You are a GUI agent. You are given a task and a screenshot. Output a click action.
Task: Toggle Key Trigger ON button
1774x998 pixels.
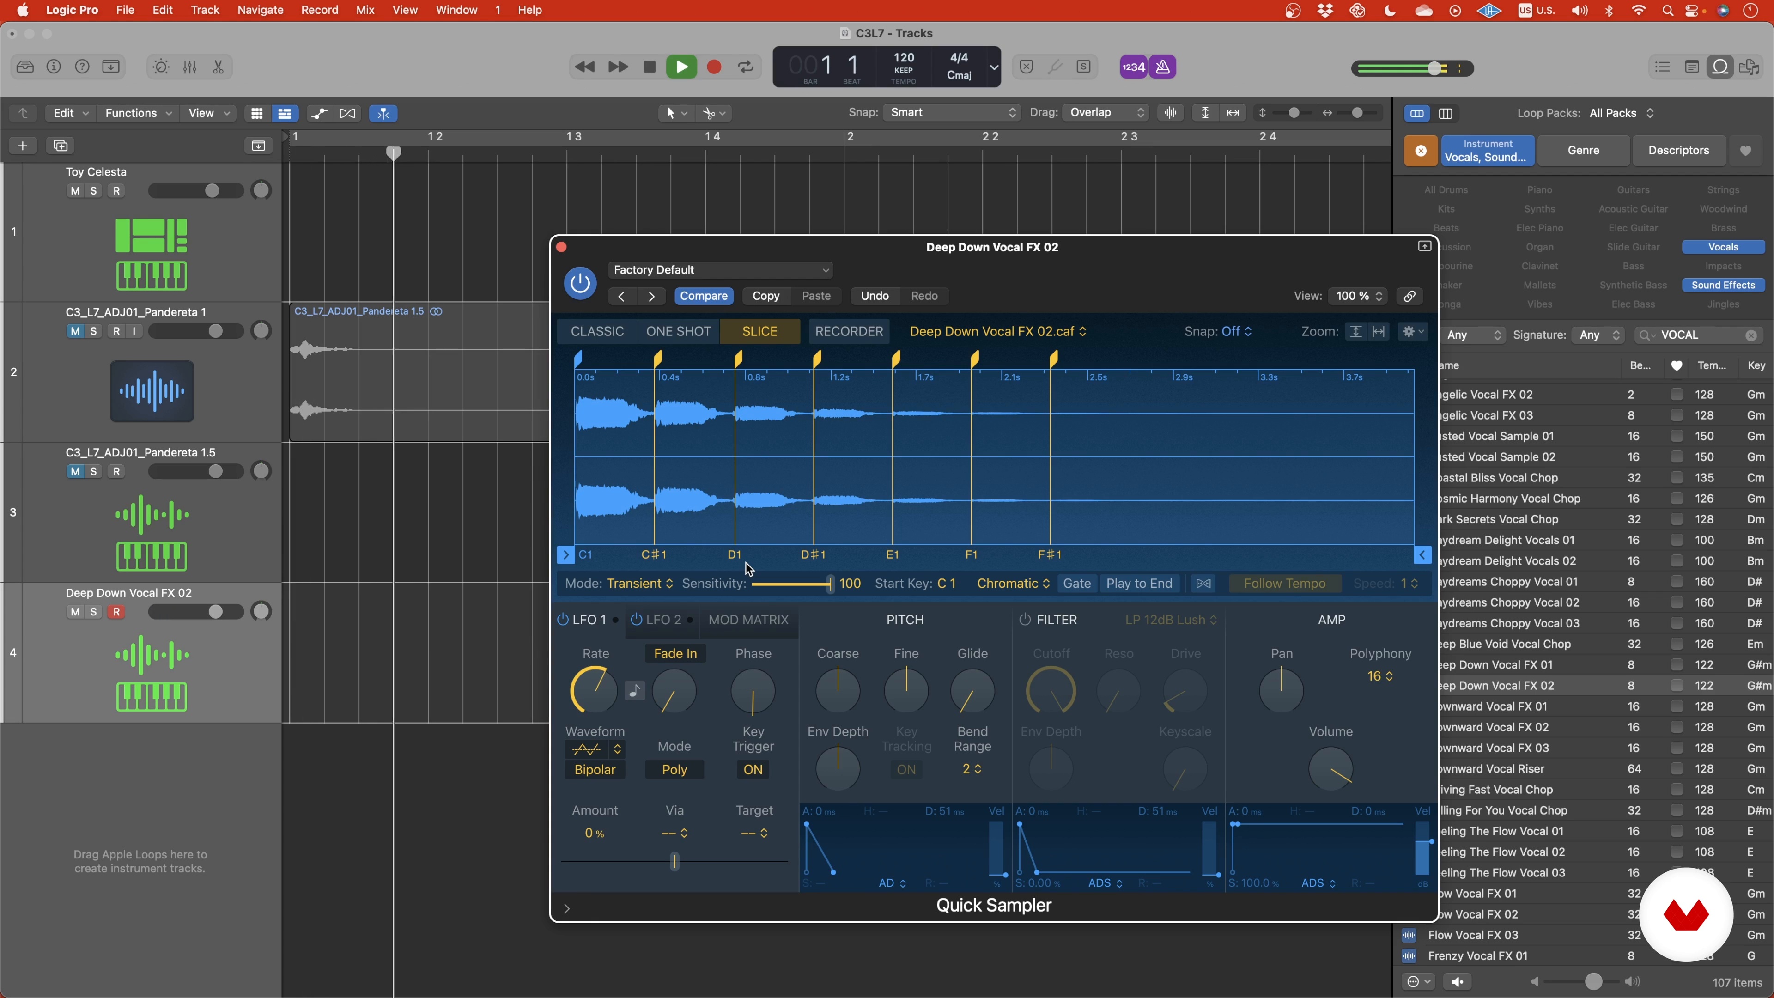[x=753, y=770]
